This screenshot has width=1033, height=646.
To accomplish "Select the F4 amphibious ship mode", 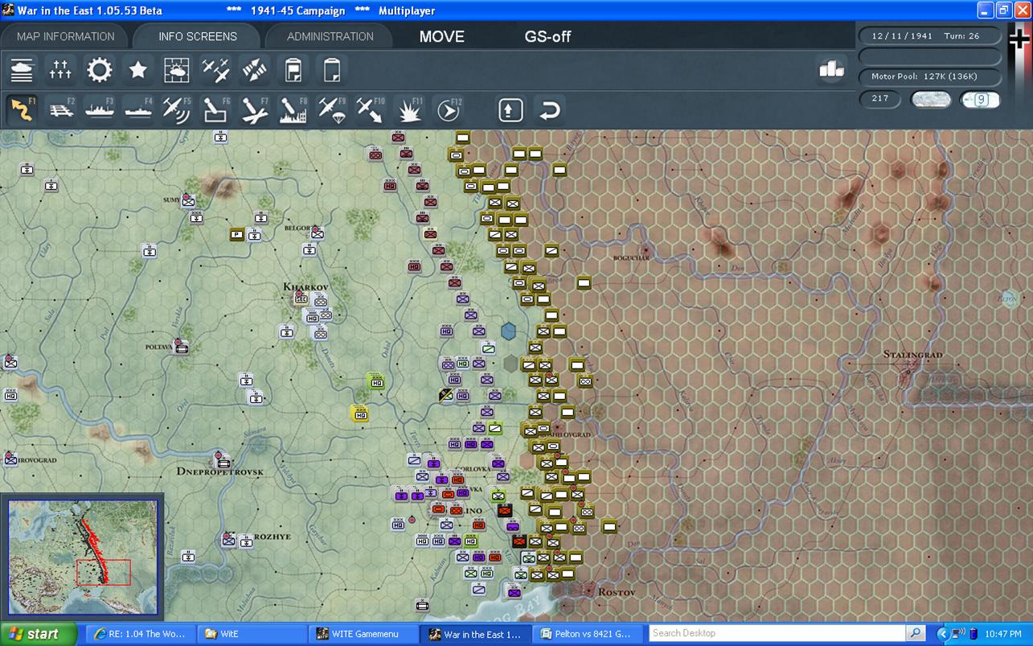I will coord(138,109).
